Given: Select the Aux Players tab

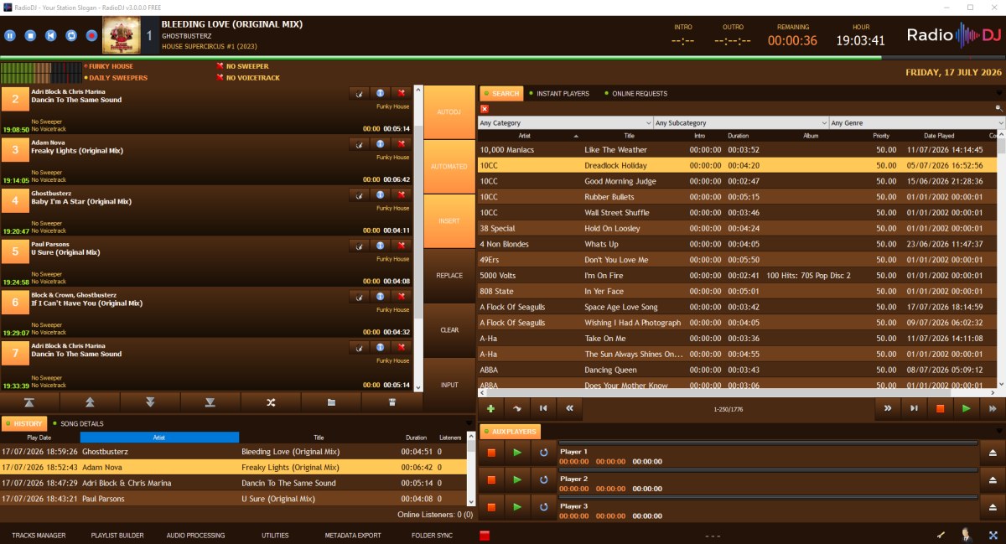Looking at the screenshot, I should click(x=510, y=431).
